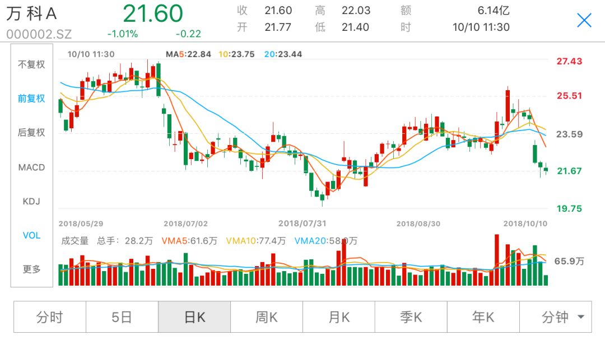The height and width of the screenshot is (340, 605).
Task: Click price axis label 27.43
Action: pos(569,62)
